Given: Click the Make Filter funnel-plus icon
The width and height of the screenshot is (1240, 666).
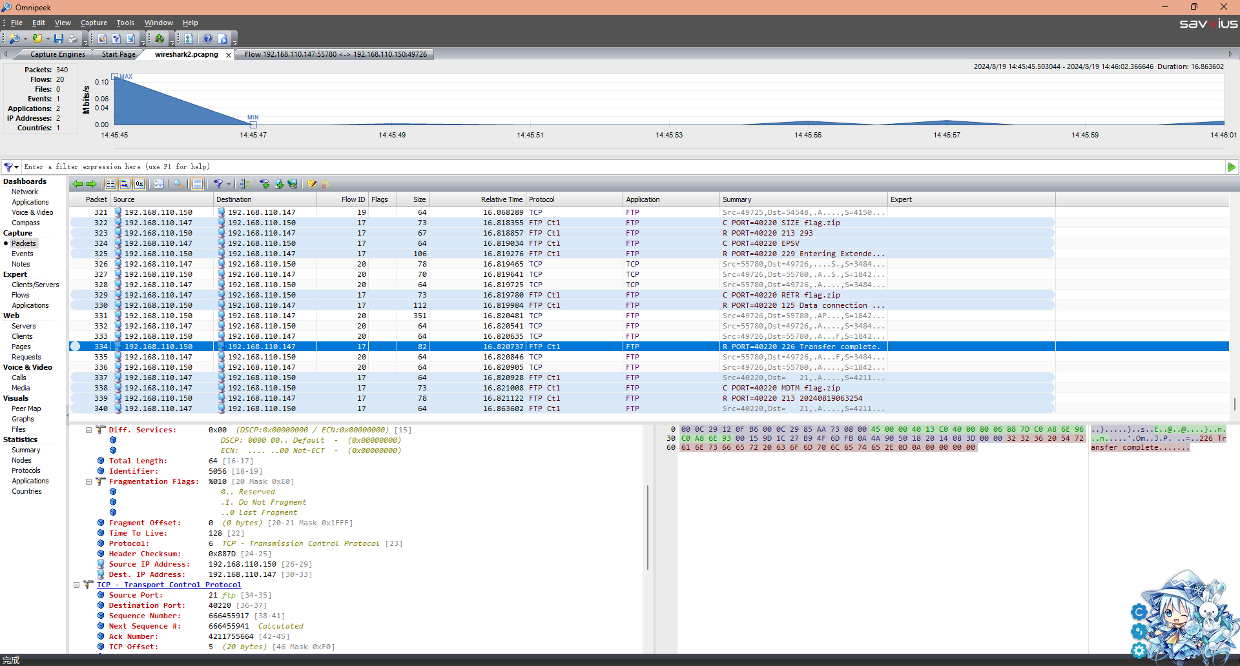Looking at the screenshot, I should [x=265, y=184].
